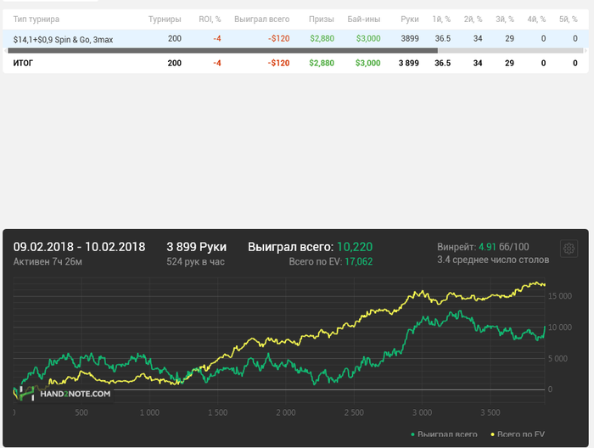Click the horizontal scrollbar thumb under the table
This screenshot has width=594, height=448.
pyautogui.click(x=222, y=50)
